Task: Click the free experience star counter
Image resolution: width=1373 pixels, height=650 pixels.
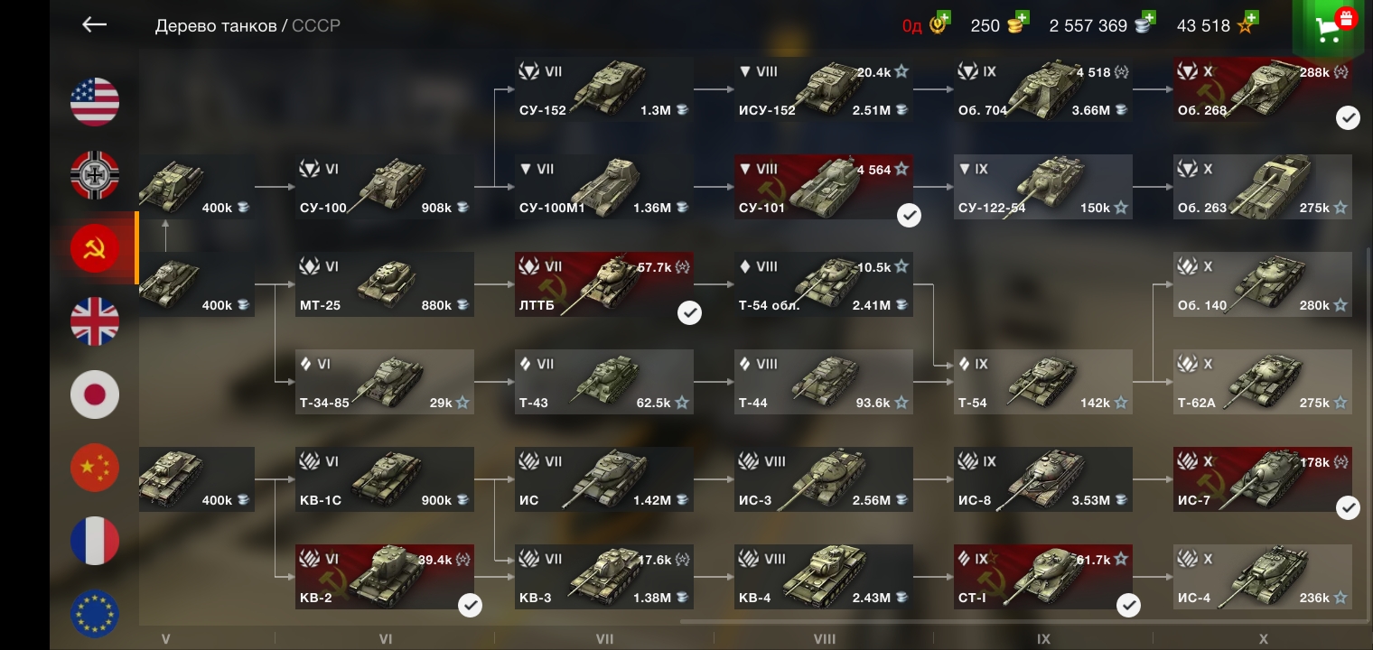Action: 1215,25
